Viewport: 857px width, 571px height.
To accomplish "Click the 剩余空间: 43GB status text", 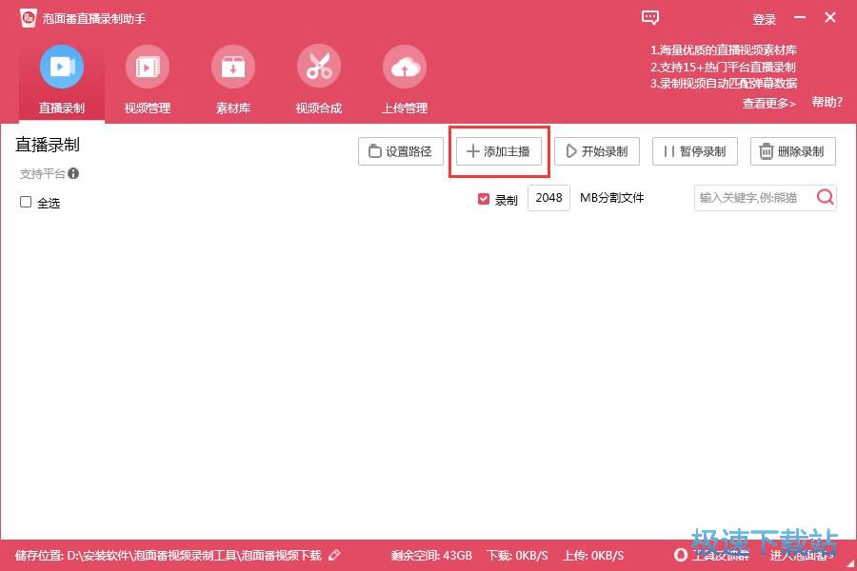I will pyautogui.click(x=431, y=556).
